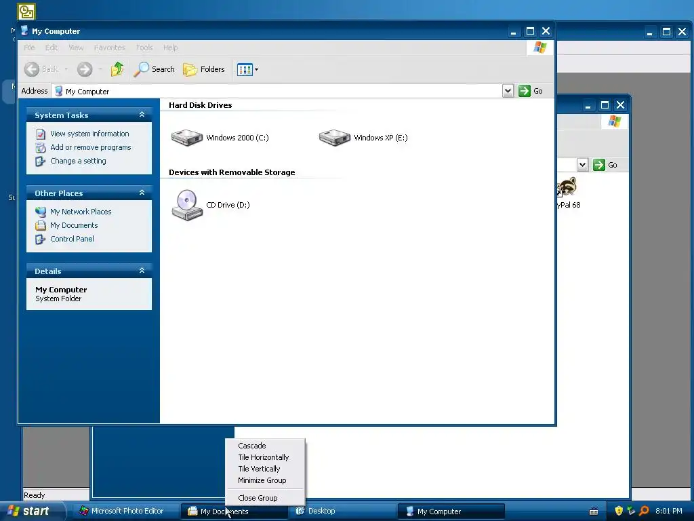The height and width of the screenshot is (521, 694).
Task: Open the Favorites menu
Action: 109,47
